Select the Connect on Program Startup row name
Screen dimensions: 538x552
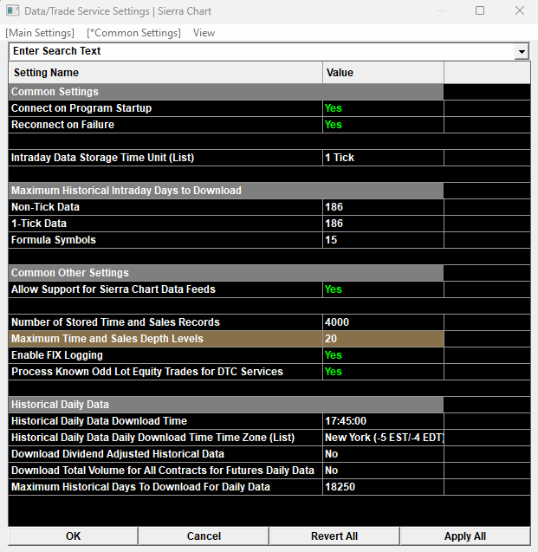pos(165,108)
